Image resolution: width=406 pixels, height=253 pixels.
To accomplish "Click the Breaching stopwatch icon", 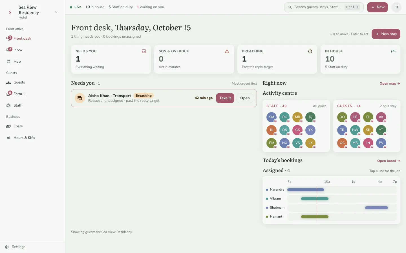I will click(x=310, y=51).
